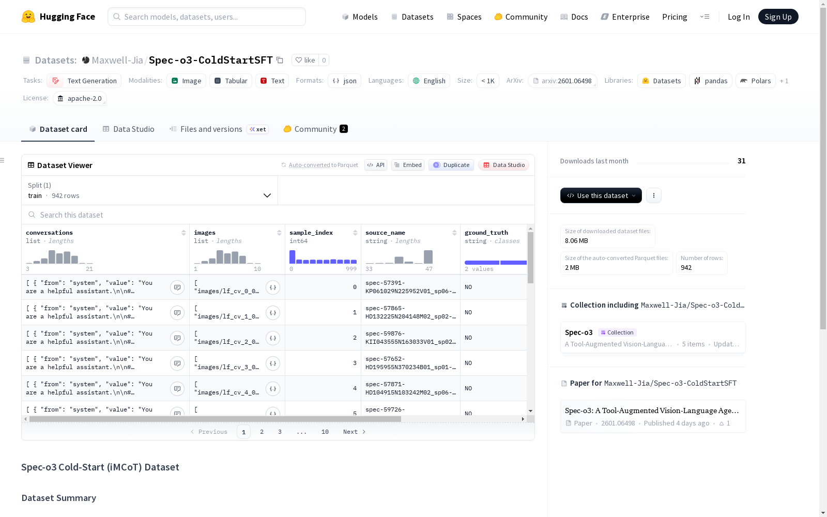Open the Spec-o3 collection card
The width and height of the screenshot is (827, 517).
pos(653,338)
